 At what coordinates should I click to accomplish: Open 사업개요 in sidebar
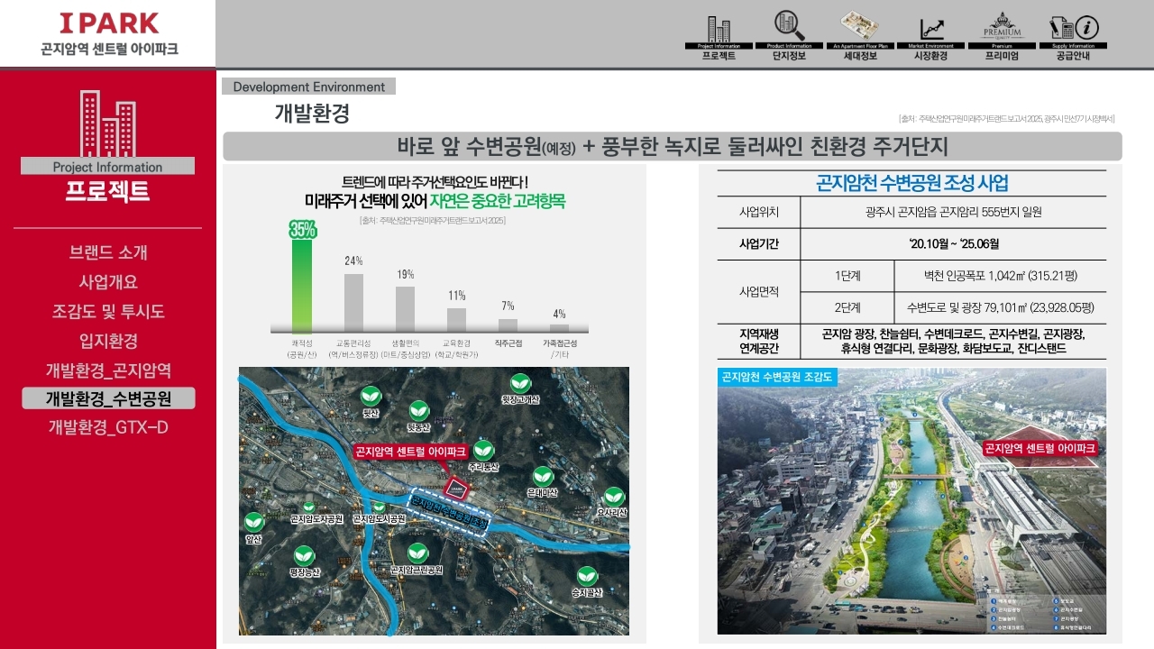pos(108,282)
